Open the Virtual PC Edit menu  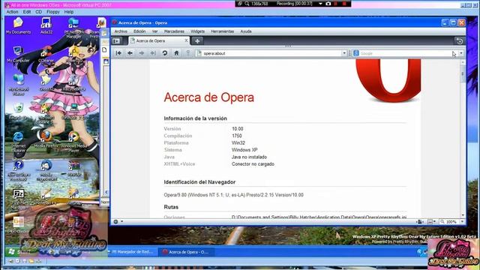[x=27, y=12]
